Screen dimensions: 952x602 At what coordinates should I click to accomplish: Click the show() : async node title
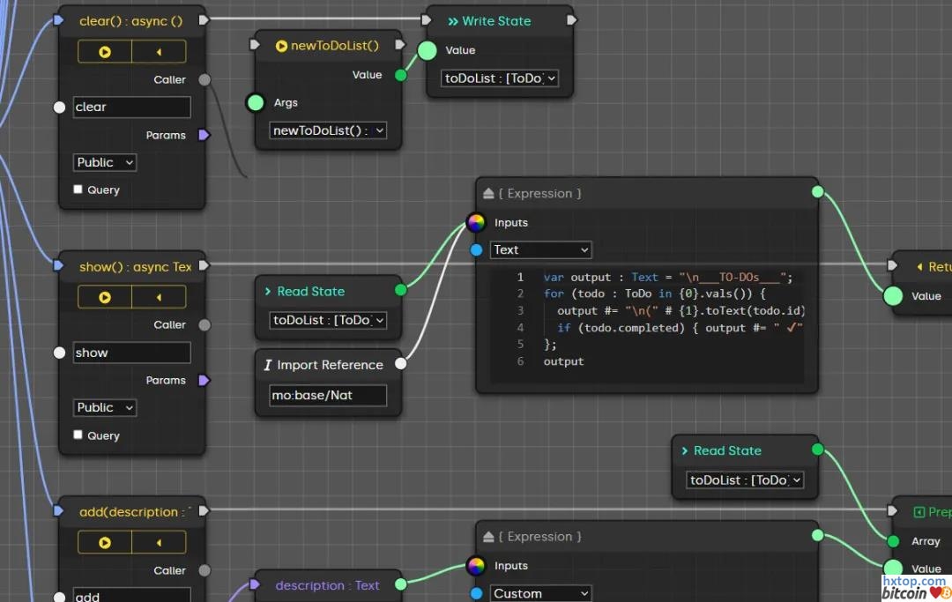click(x=134, y=266)
